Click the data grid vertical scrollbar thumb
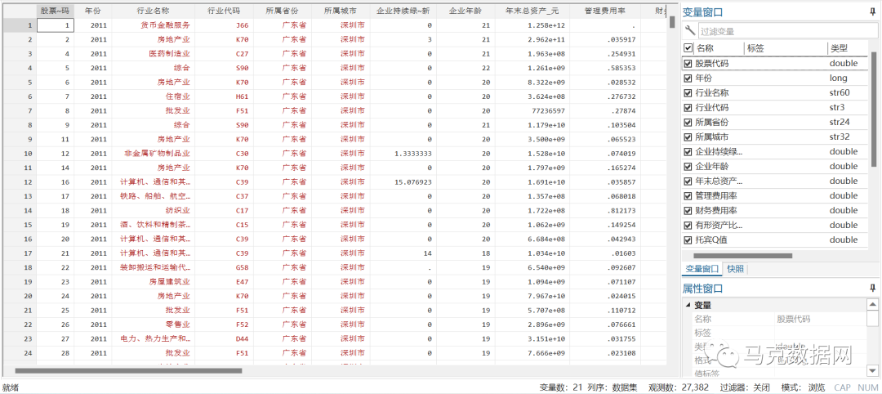 coord(671,21)
